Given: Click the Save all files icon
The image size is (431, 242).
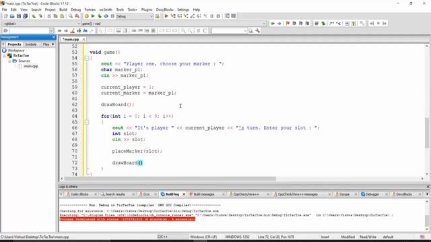Looking at the screenshot, I should click(x=25, y=16).
